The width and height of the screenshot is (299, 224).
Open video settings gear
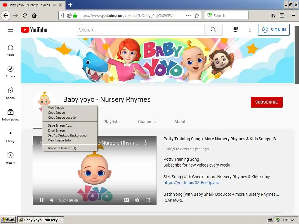point(137,200)
